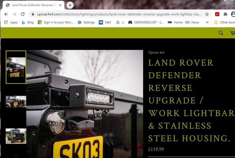
Task: Open the main lightbar product image
Action: tap(85, 104)
